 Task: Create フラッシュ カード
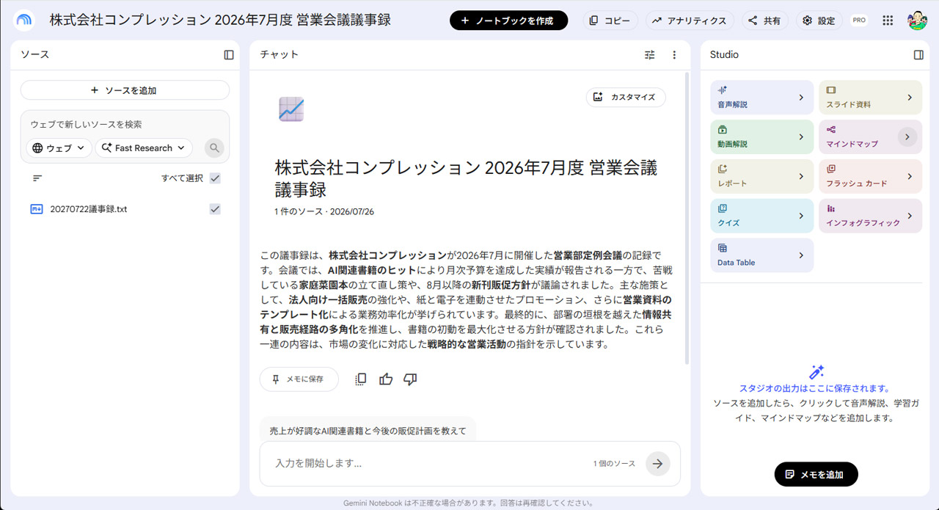[x=870, y=177]
